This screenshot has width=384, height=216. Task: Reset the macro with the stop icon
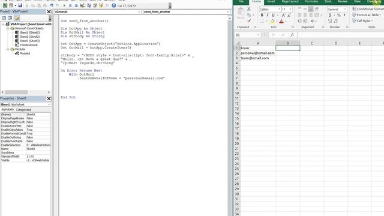tap(76, 5)
